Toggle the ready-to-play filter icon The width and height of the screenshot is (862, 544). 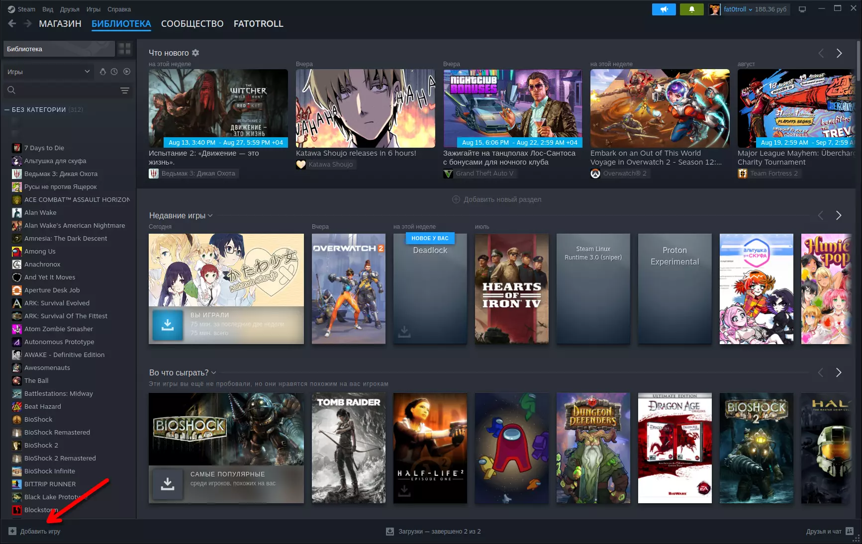102,72
